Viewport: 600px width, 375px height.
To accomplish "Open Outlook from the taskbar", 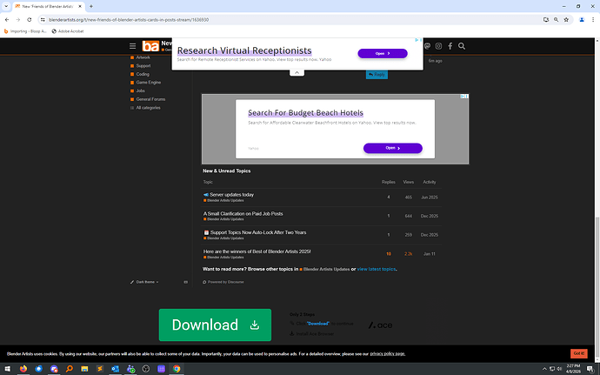I will point(115,369).
